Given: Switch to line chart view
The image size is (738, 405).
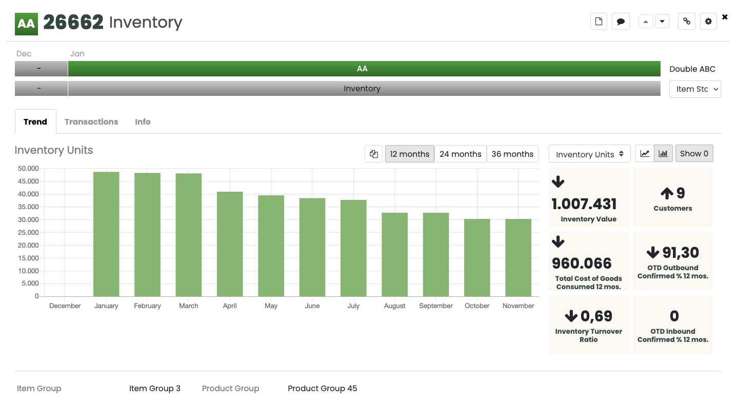Looking at the screenshot, I should coord(645,153).
